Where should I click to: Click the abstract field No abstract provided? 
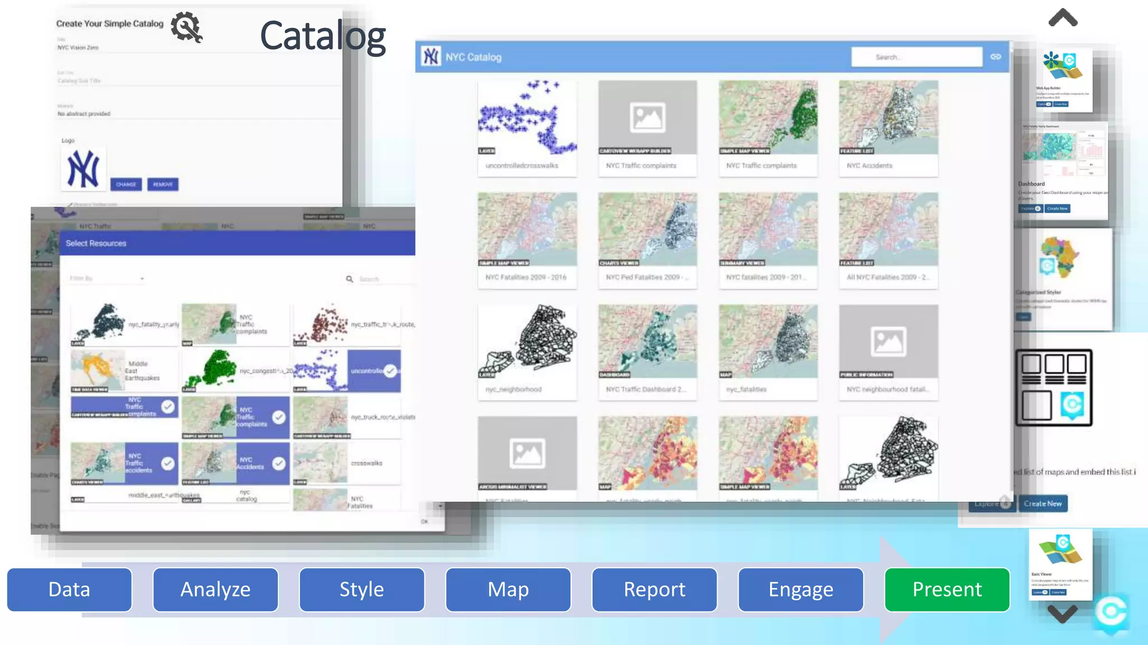coord(199,114)
